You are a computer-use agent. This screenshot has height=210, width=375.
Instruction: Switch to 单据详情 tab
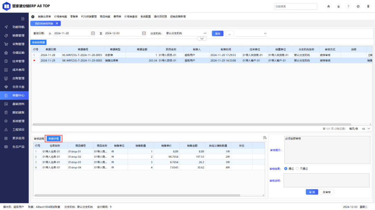pyautogui.click(x=53, y=139)
